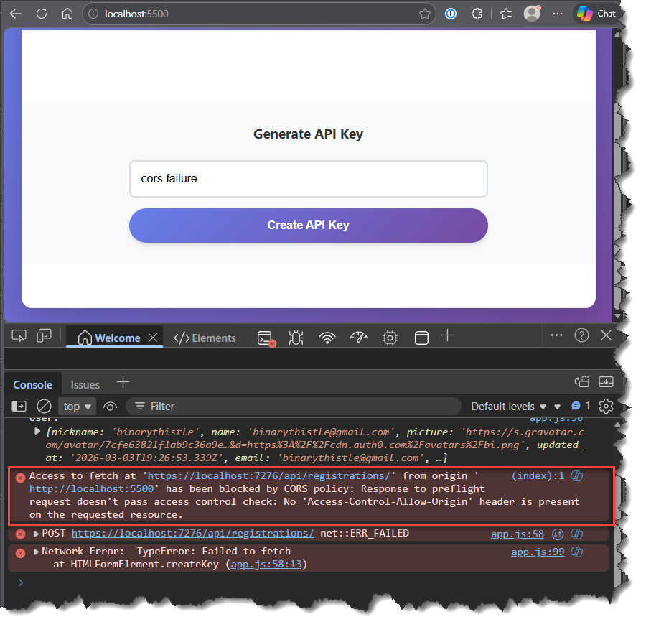This screenshot has width=646, height=627.
Task: Toggle the console sidebar panel
Action: [x=19, y=407]
